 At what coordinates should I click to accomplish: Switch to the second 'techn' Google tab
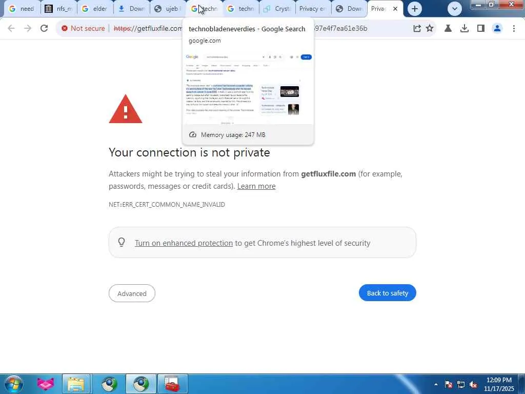click(x=241, y=9)
